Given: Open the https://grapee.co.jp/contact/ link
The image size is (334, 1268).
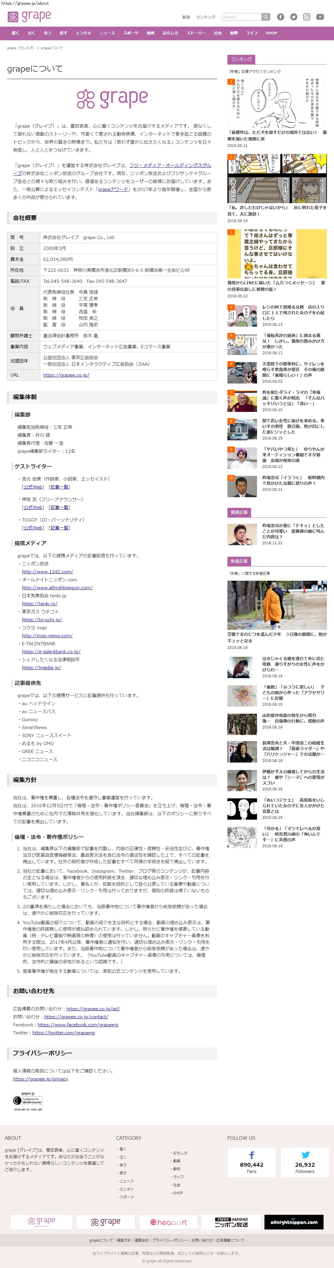Looking at the screenshot, I should pyautogui.click(x=76, y=1017).
